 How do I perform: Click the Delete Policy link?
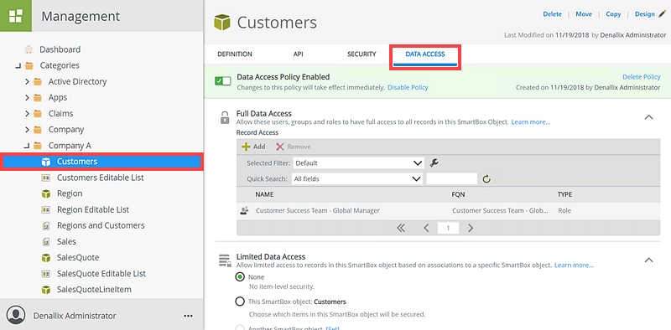(641, 77)
